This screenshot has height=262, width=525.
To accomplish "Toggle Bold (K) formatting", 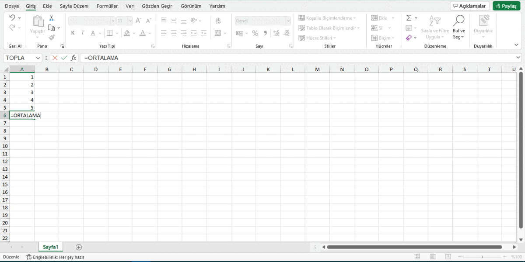I will [73, 33].
